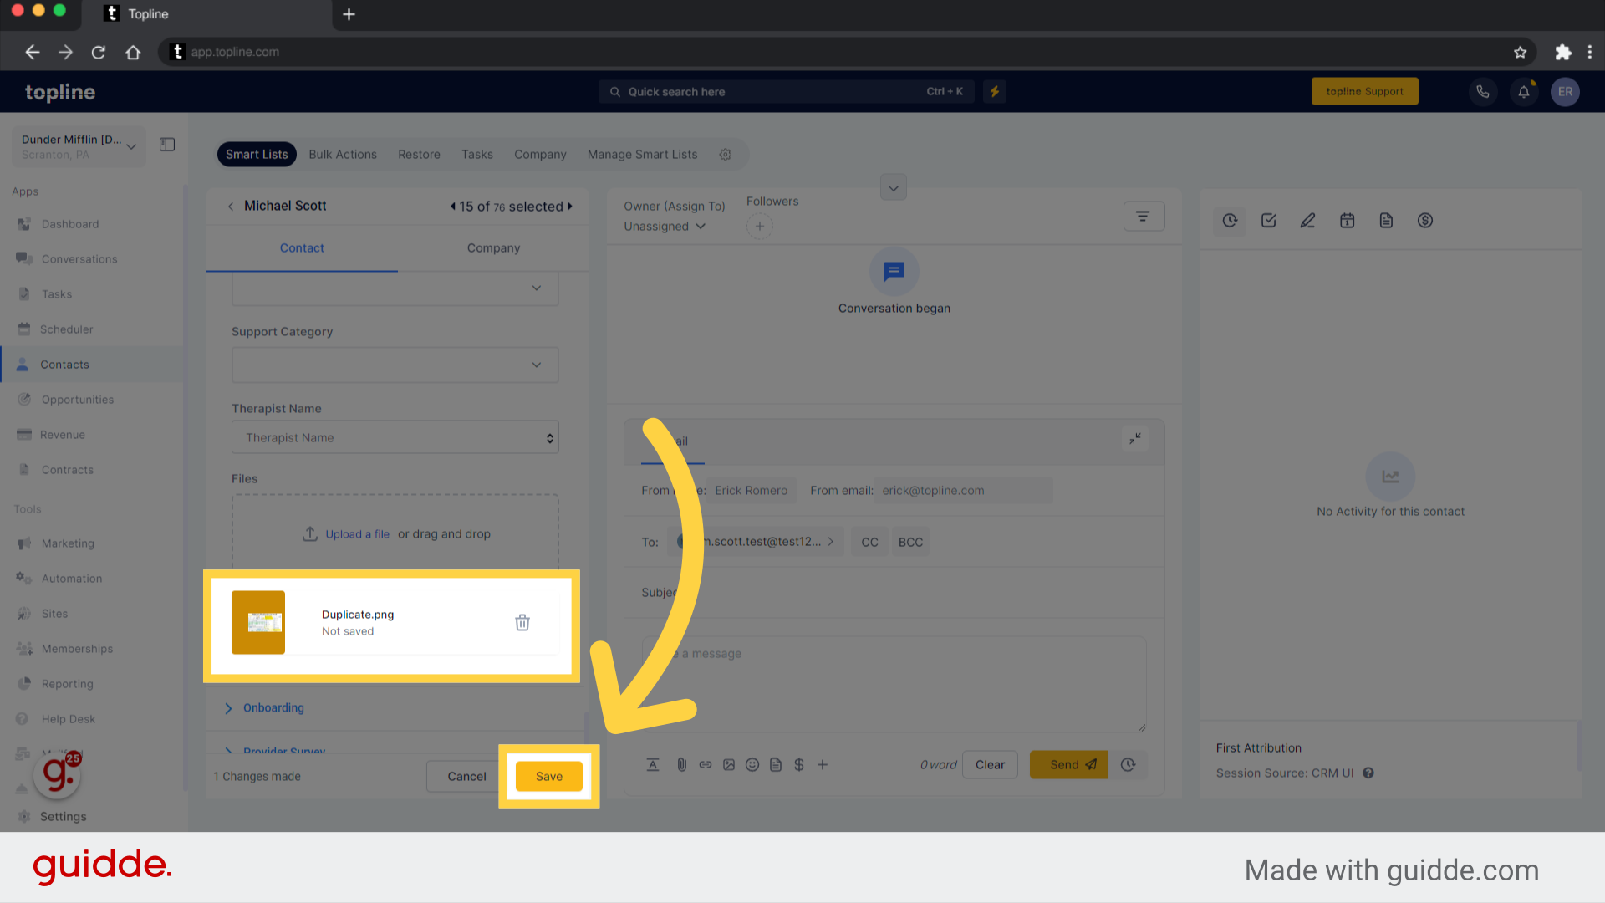Click the emoji icon in email composer

752,764
